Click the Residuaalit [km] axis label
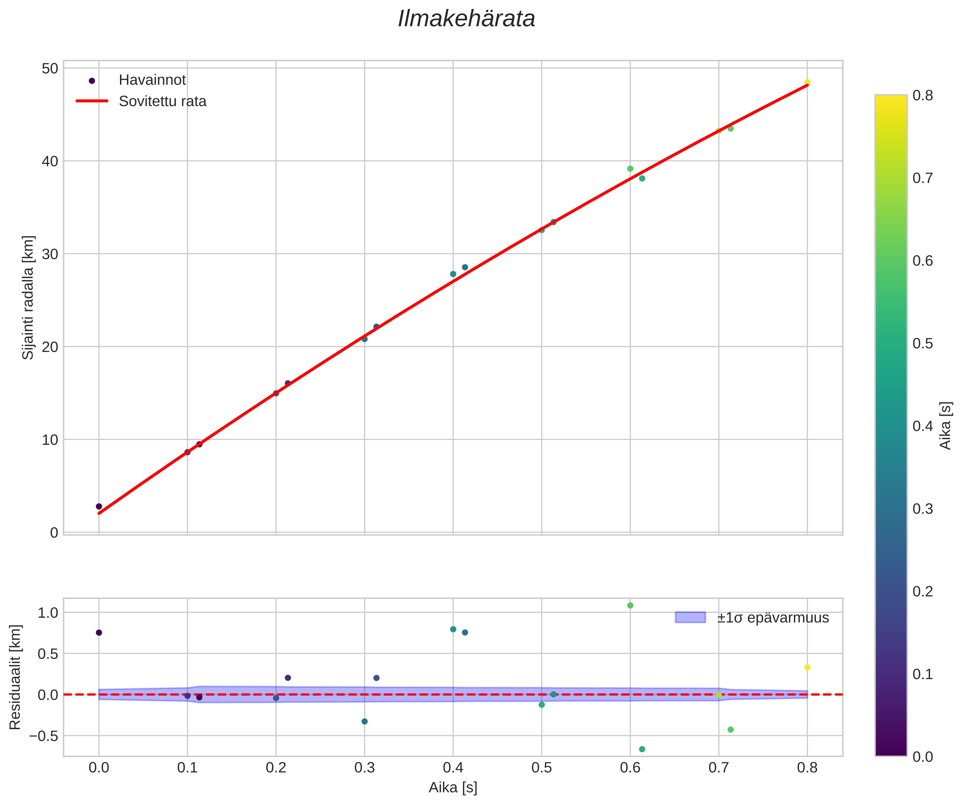 (x=15, y=677)
